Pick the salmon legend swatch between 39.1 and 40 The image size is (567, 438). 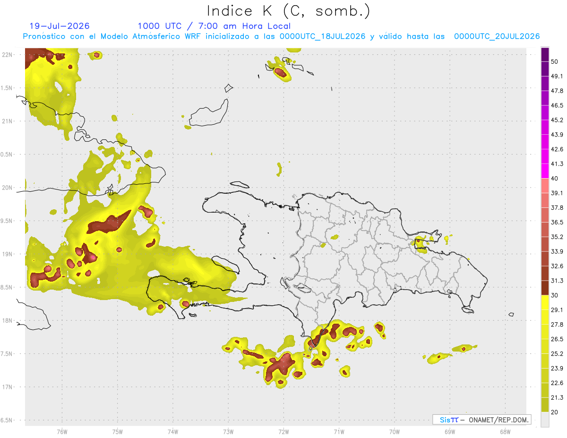tap(545, 186)
